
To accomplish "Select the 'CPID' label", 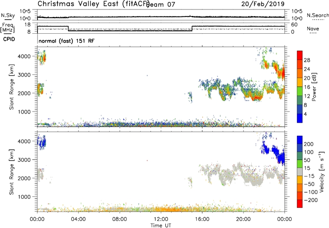I will tap(9, 39).
